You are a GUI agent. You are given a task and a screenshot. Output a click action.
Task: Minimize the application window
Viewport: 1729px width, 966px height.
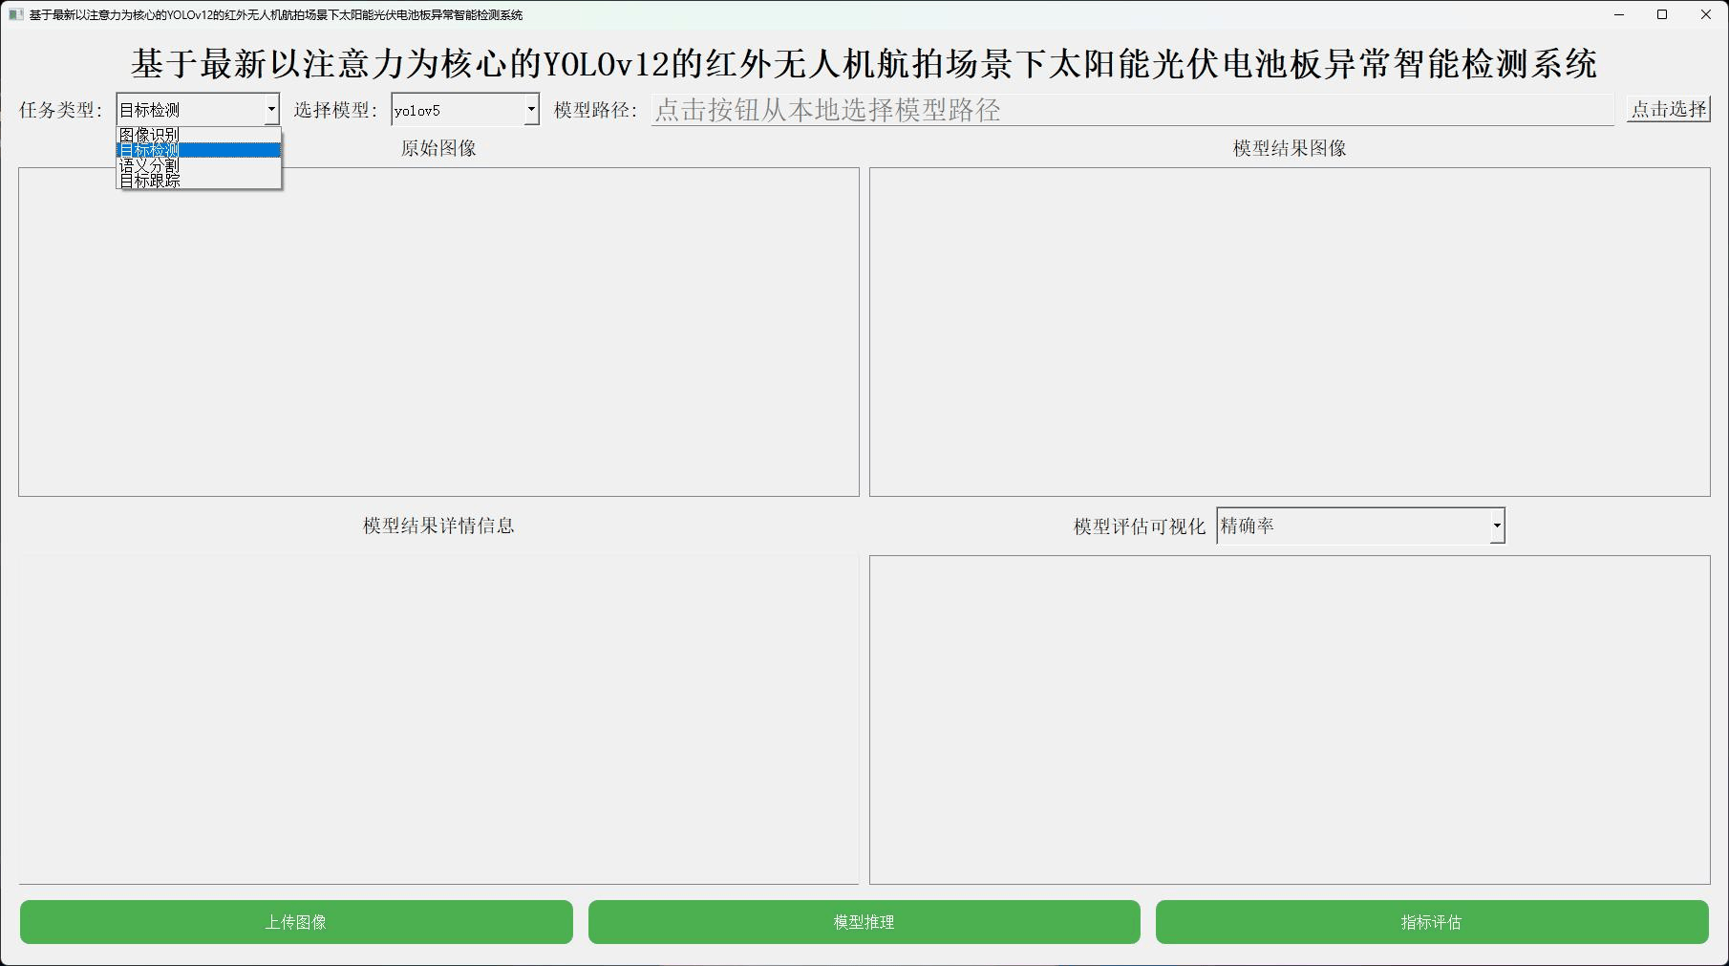pos(1619,14)
